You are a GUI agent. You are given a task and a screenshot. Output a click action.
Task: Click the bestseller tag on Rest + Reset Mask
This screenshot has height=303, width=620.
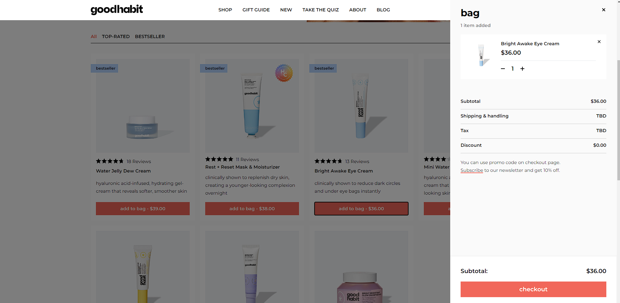pyautogui.click(x=214, y=68)
